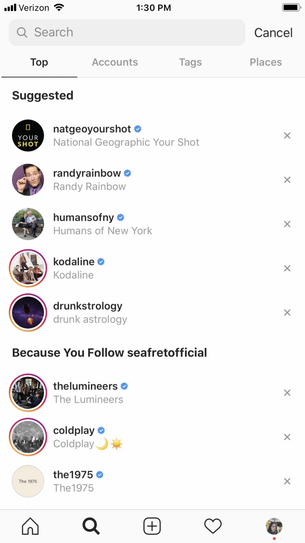Tap inside the Search input field

(x=106, y=32)
